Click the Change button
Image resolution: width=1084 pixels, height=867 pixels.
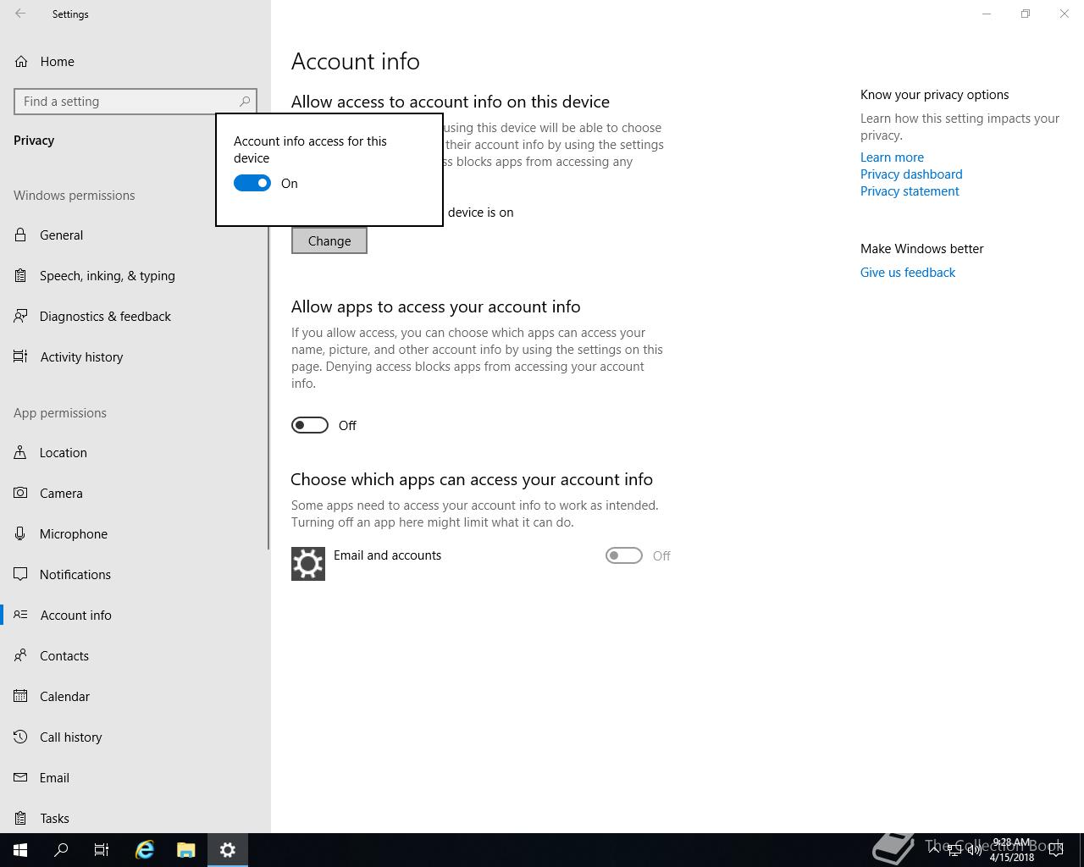[329, 240]
